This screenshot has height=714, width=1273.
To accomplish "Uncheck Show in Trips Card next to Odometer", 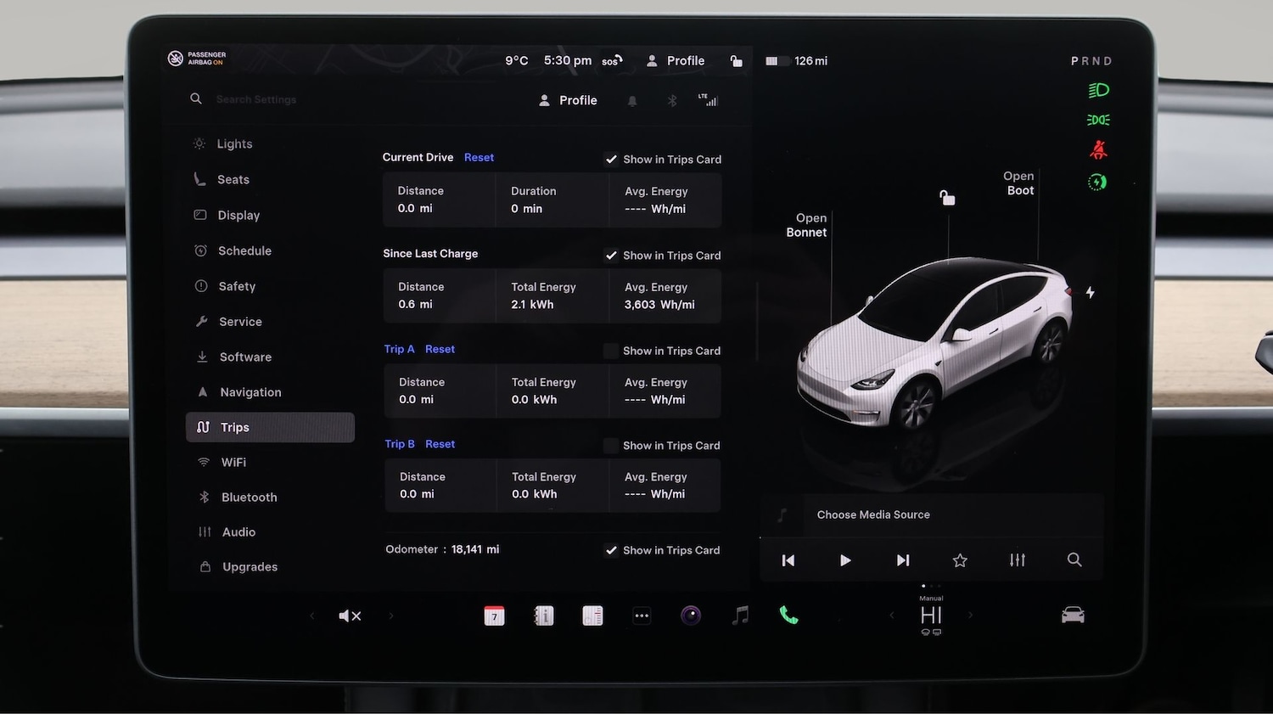I will (x=611, y=550).
